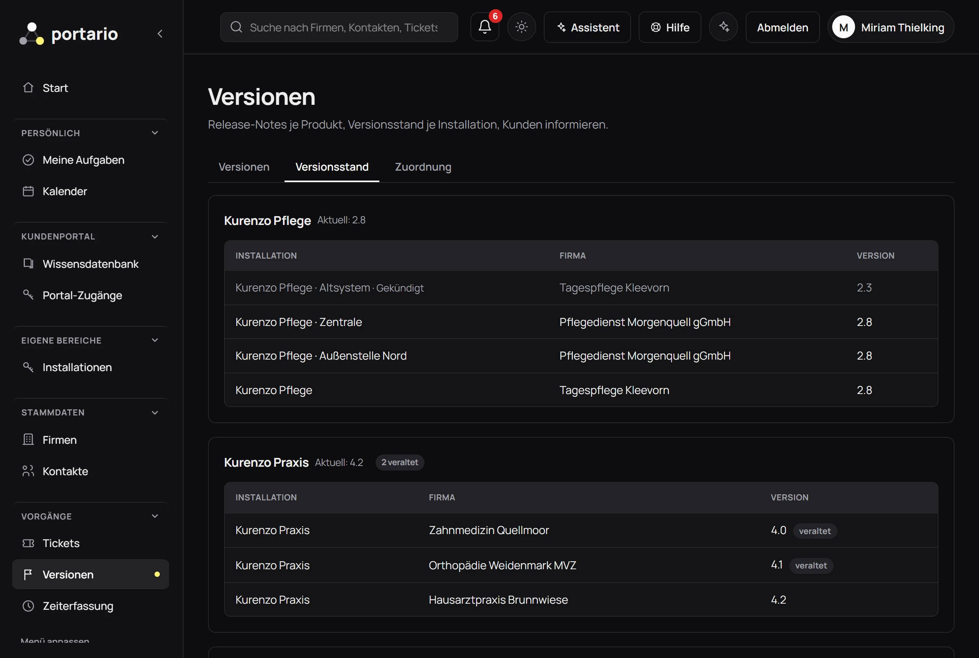
Task: Click the Meine Aufgaben check icon
Action: (28, 160)
